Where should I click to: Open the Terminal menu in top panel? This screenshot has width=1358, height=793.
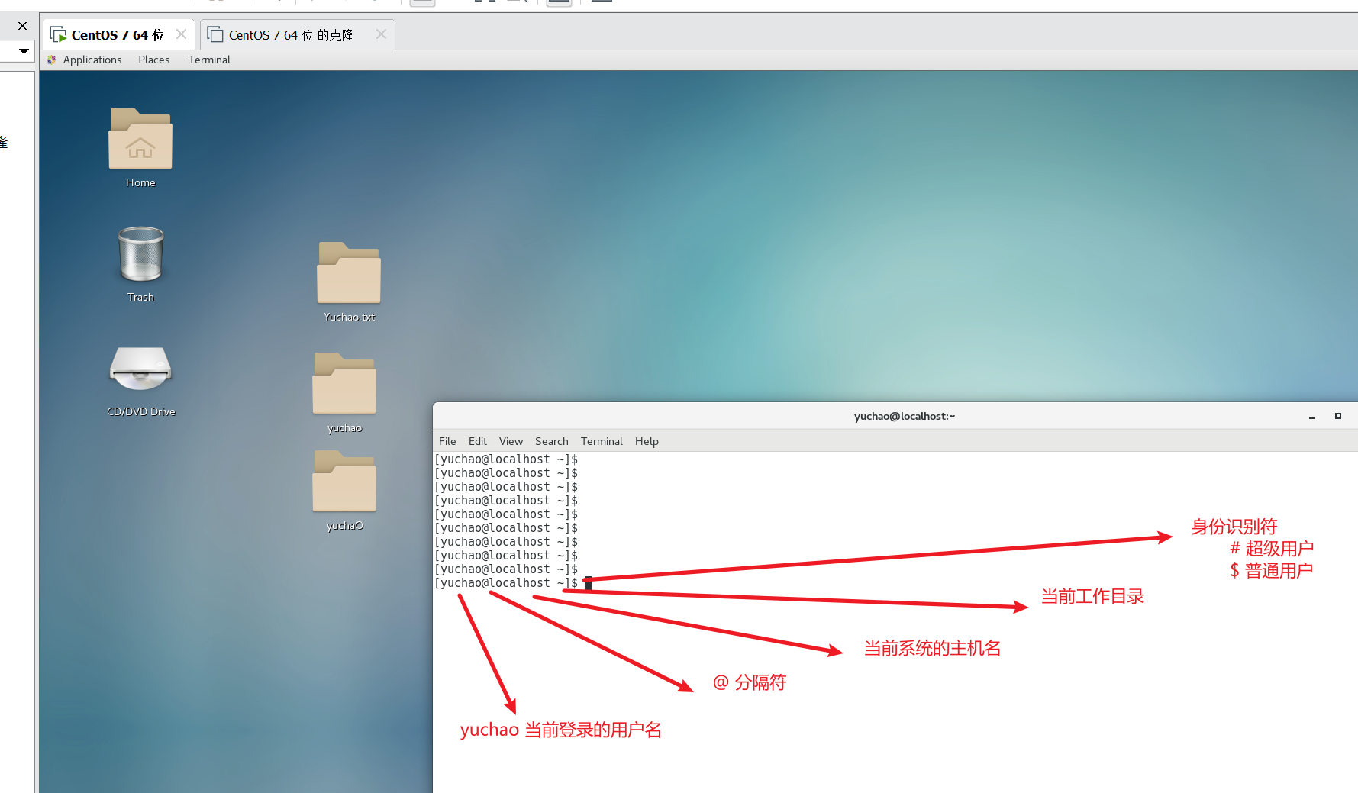pos(209,60)
